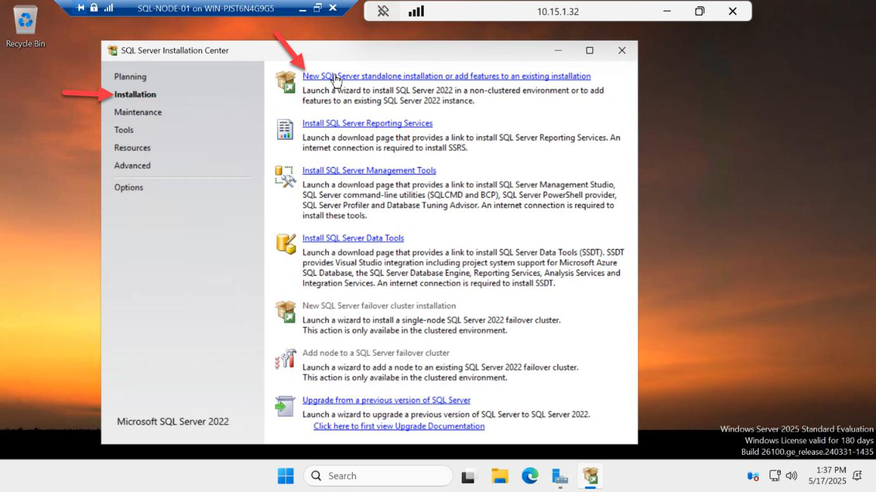
Task: Click the pin icon on connection bar
Action: pyautogui.click(x=383, y=11)
